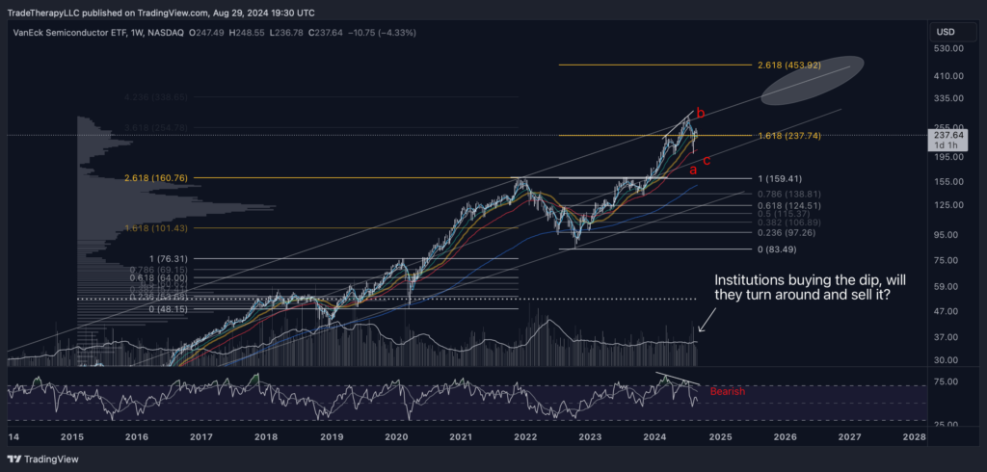
Task: Click the 2020 year marker on time axis
Action: 396,436
